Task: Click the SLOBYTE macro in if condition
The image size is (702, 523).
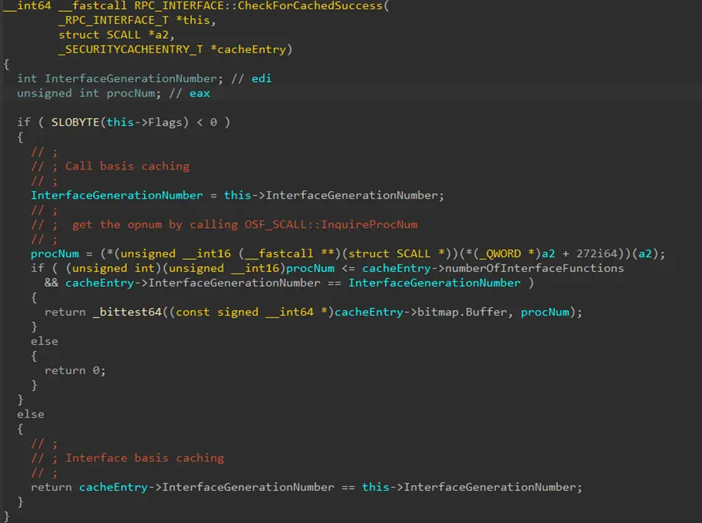Action: (75, 123)
